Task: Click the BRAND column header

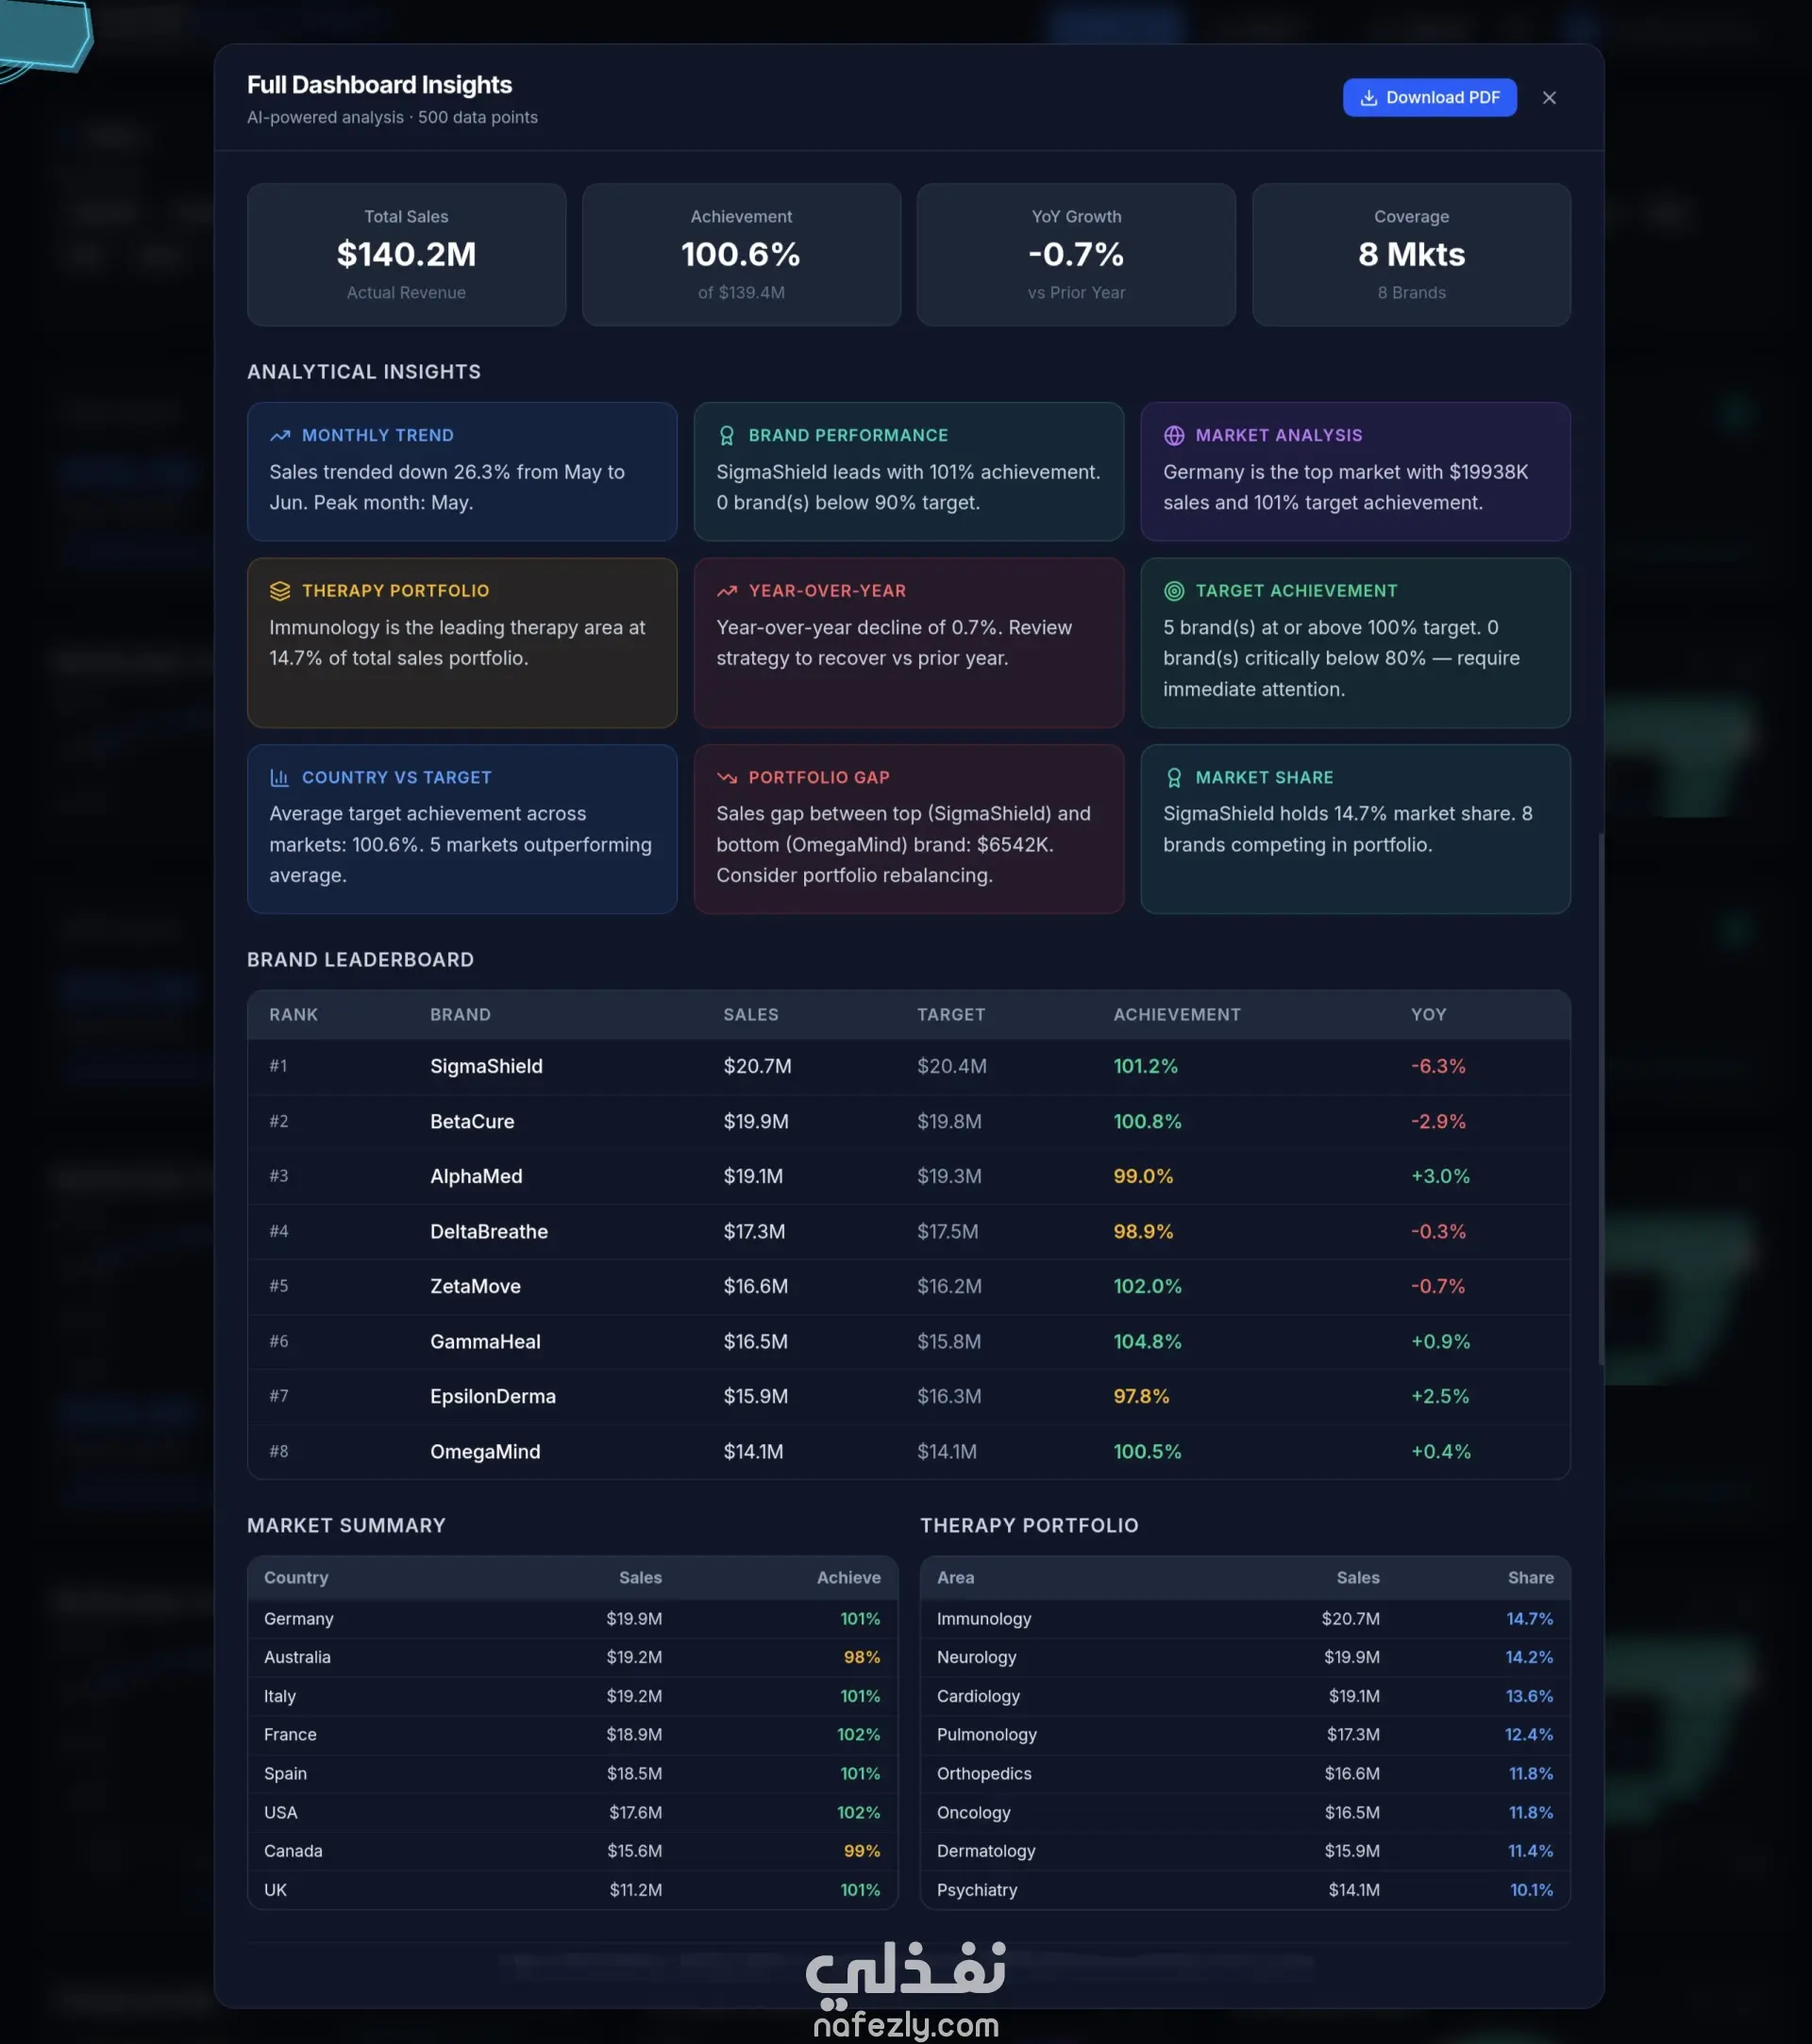Action: point(461,1014)
